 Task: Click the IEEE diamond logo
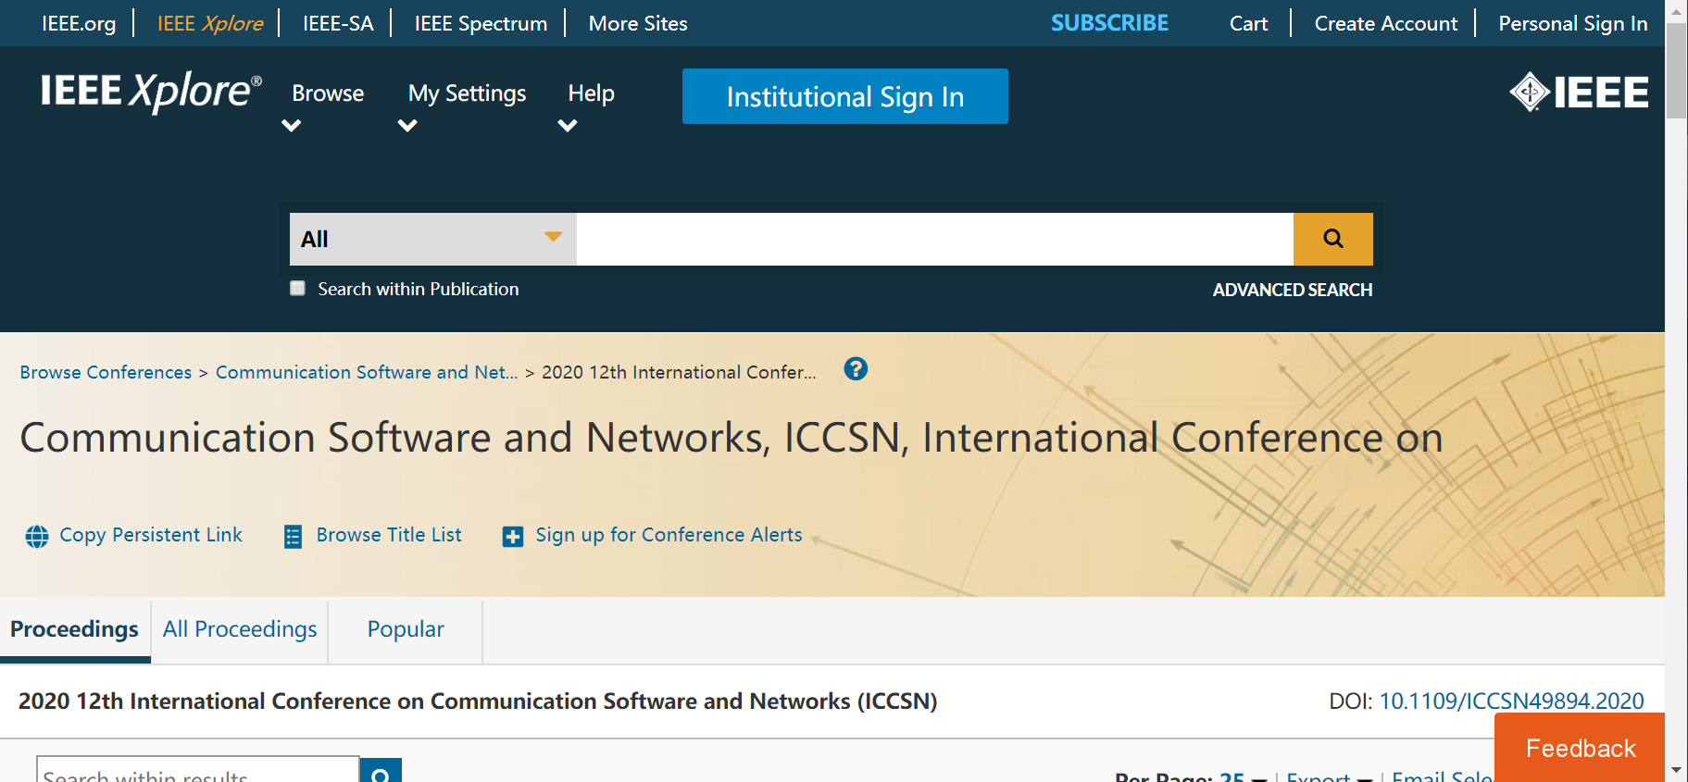1579,92
